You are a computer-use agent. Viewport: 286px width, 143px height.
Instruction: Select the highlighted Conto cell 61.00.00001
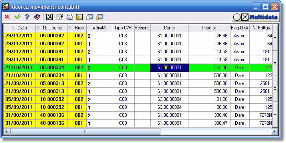point(169,68)
